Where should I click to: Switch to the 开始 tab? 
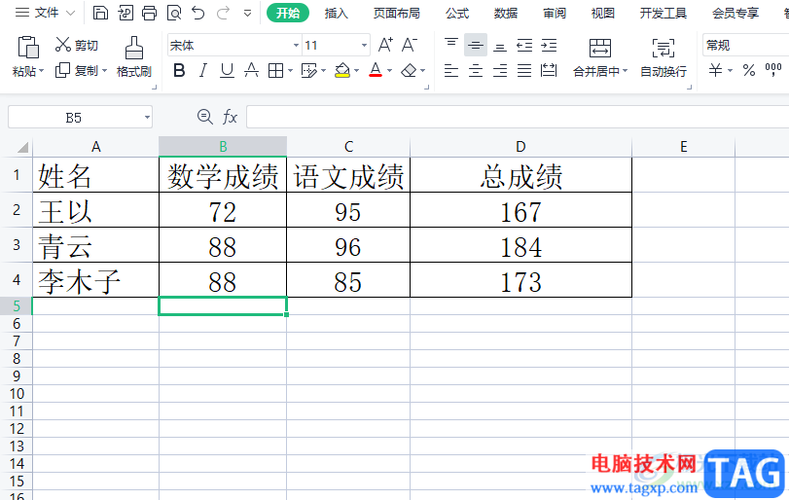288,13
